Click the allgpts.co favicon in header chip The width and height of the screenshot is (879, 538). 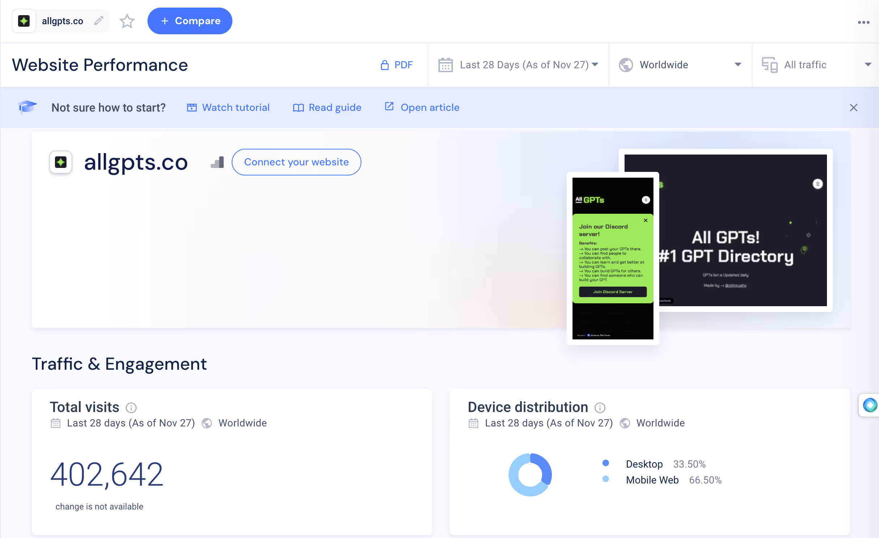coord(24,21)
